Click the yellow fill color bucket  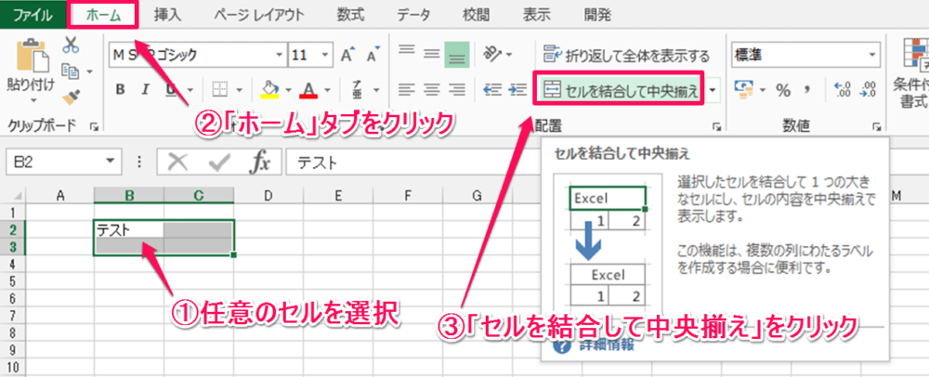coord(267,90)
